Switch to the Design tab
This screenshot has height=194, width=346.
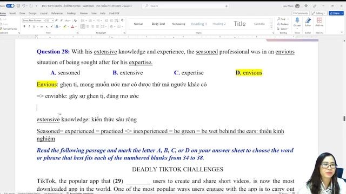32,13
